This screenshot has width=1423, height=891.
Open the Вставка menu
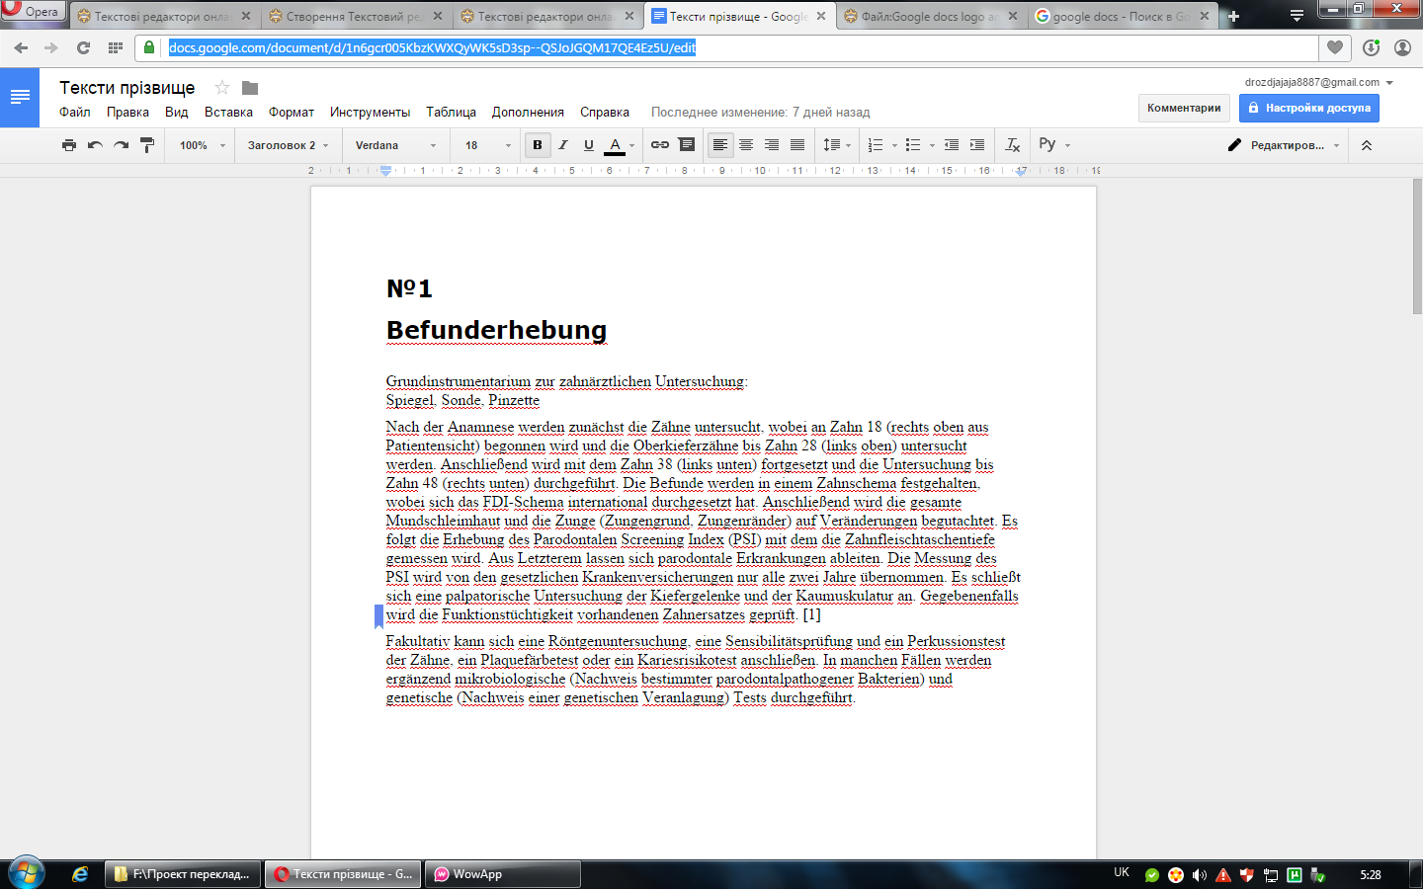coord(228,112)
